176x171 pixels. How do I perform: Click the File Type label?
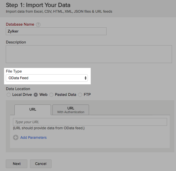pyautogui.click(x=14, y=71)
